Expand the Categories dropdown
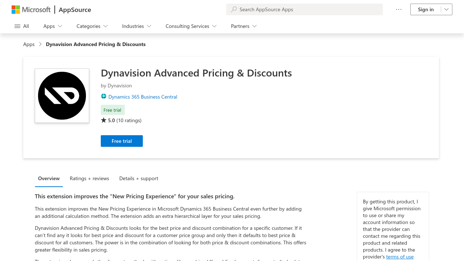The image size is (464, 261). pyautogui.click(x=92, y=26)
